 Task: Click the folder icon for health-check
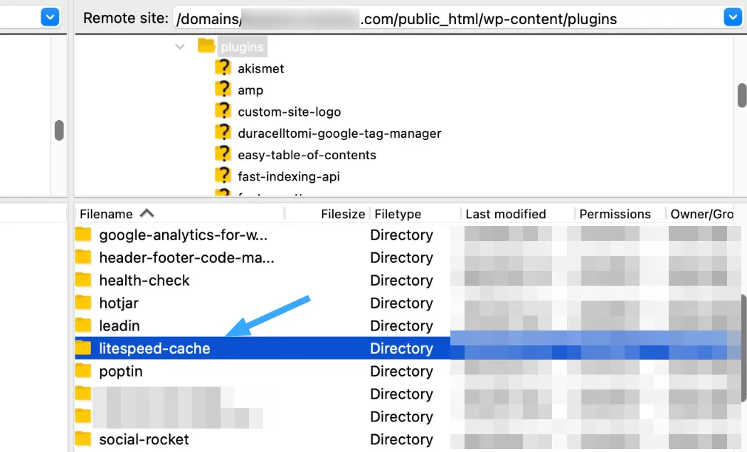pos(83,279)
